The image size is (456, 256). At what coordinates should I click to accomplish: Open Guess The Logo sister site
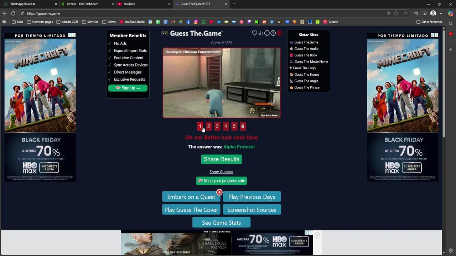tap(302, 68)
